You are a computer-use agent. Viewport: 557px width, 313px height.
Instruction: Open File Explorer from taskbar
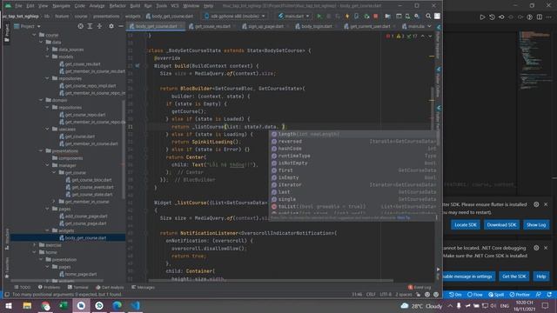click(x=27, y=305)
